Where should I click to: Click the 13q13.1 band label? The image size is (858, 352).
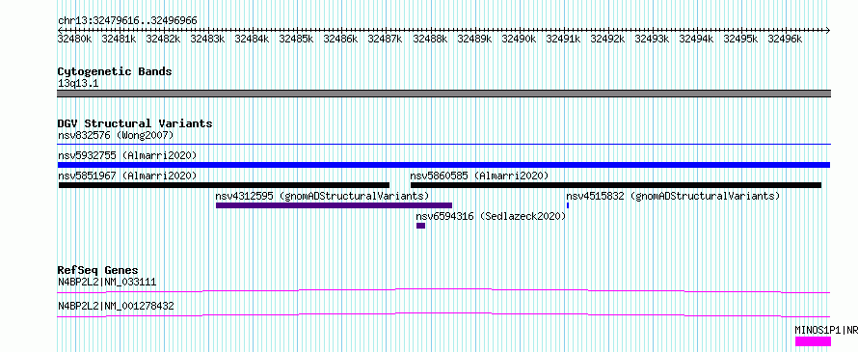click(x=78, y=84)
